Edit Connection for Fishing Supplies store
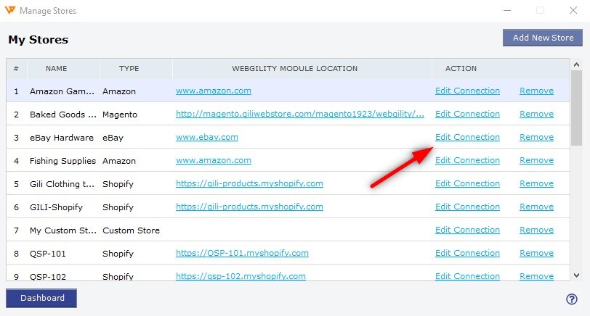 pos(467,160)
